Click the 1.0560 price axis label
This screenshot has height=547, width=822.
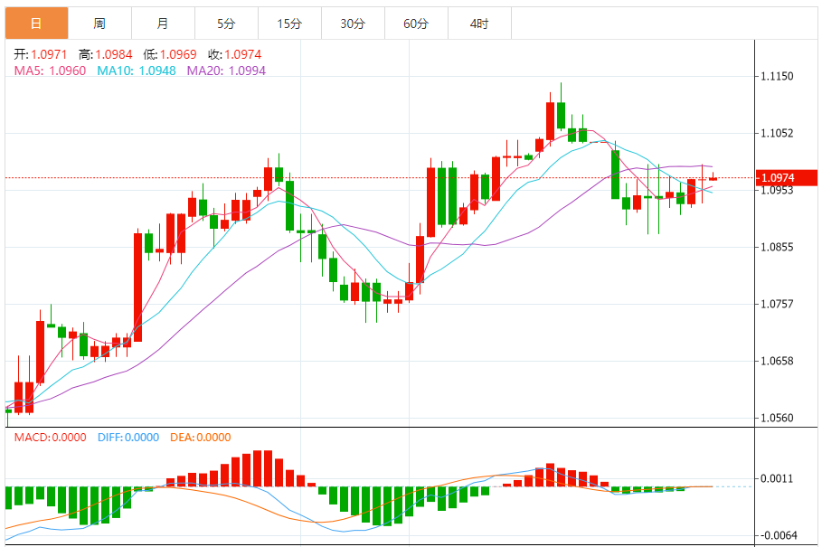(777, 418)
